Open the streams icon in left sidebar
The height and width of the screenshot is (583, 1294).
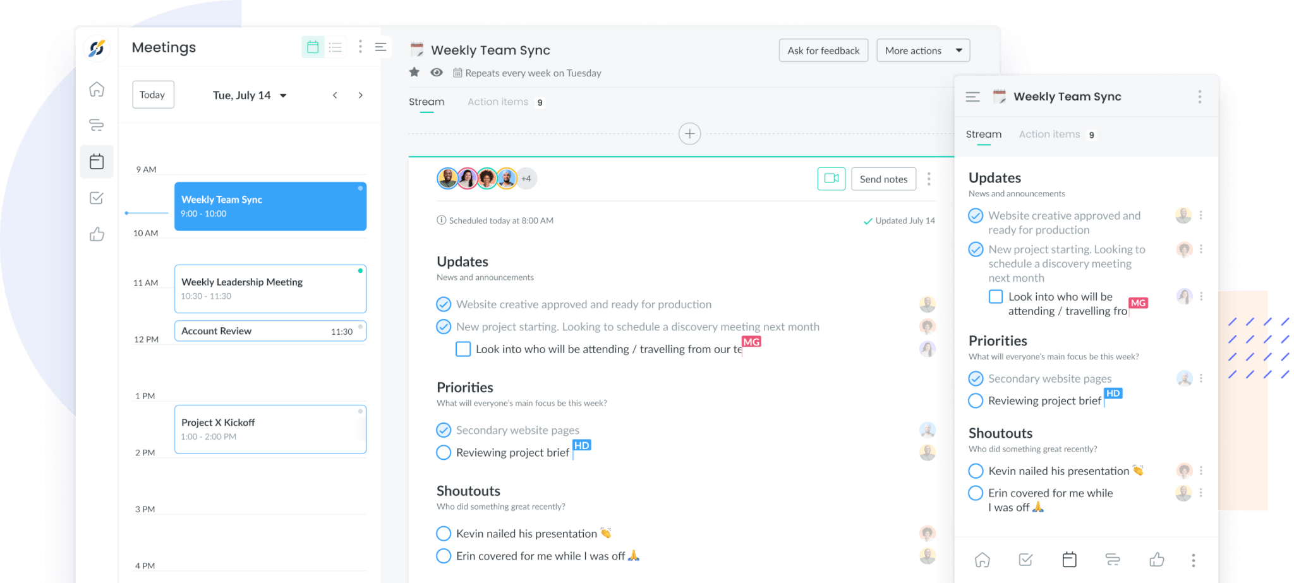(97, 125)
